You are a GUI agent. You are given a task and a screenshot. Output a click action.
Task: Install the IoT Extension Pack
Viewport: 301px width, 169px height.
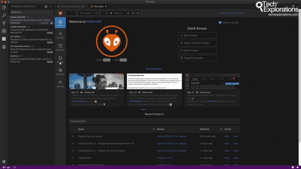[x=50, y=52]
